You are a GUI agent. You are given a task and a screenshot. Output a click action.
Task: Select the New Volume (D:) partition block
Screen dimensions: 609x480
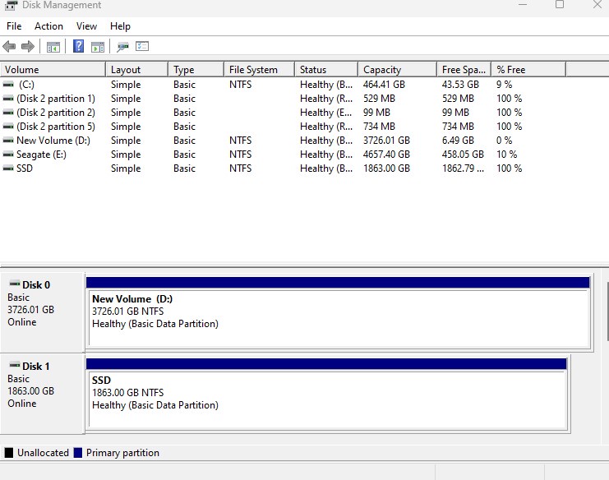(x=338, y=312)
